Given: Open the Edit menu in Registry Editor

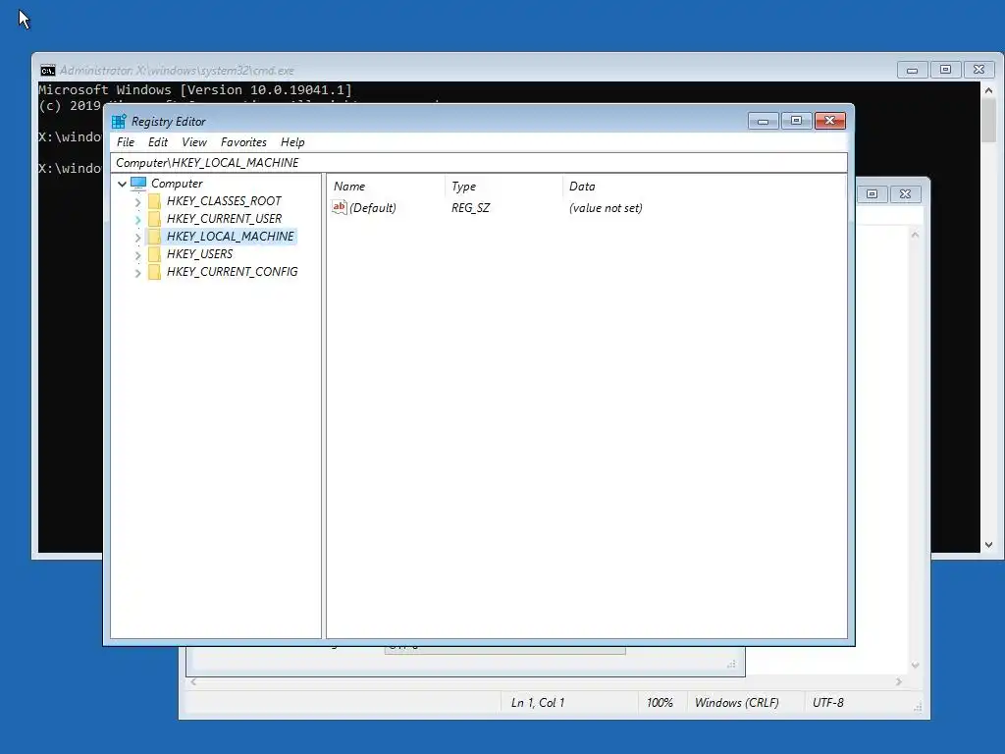Looking at the screenshot, I should (158, 142).
